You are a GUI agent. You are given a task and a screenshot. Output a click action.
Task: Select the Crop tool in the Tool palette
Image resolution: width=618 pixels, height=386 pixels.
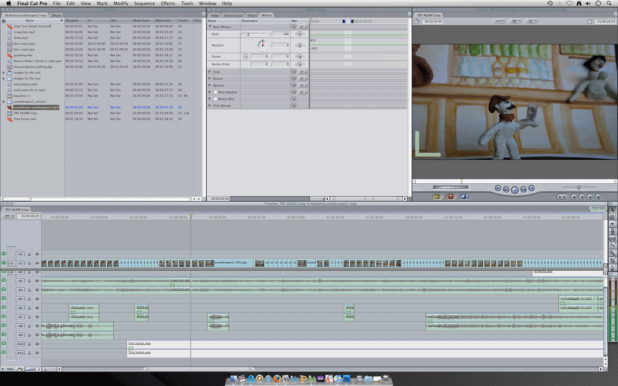[613, 261]
